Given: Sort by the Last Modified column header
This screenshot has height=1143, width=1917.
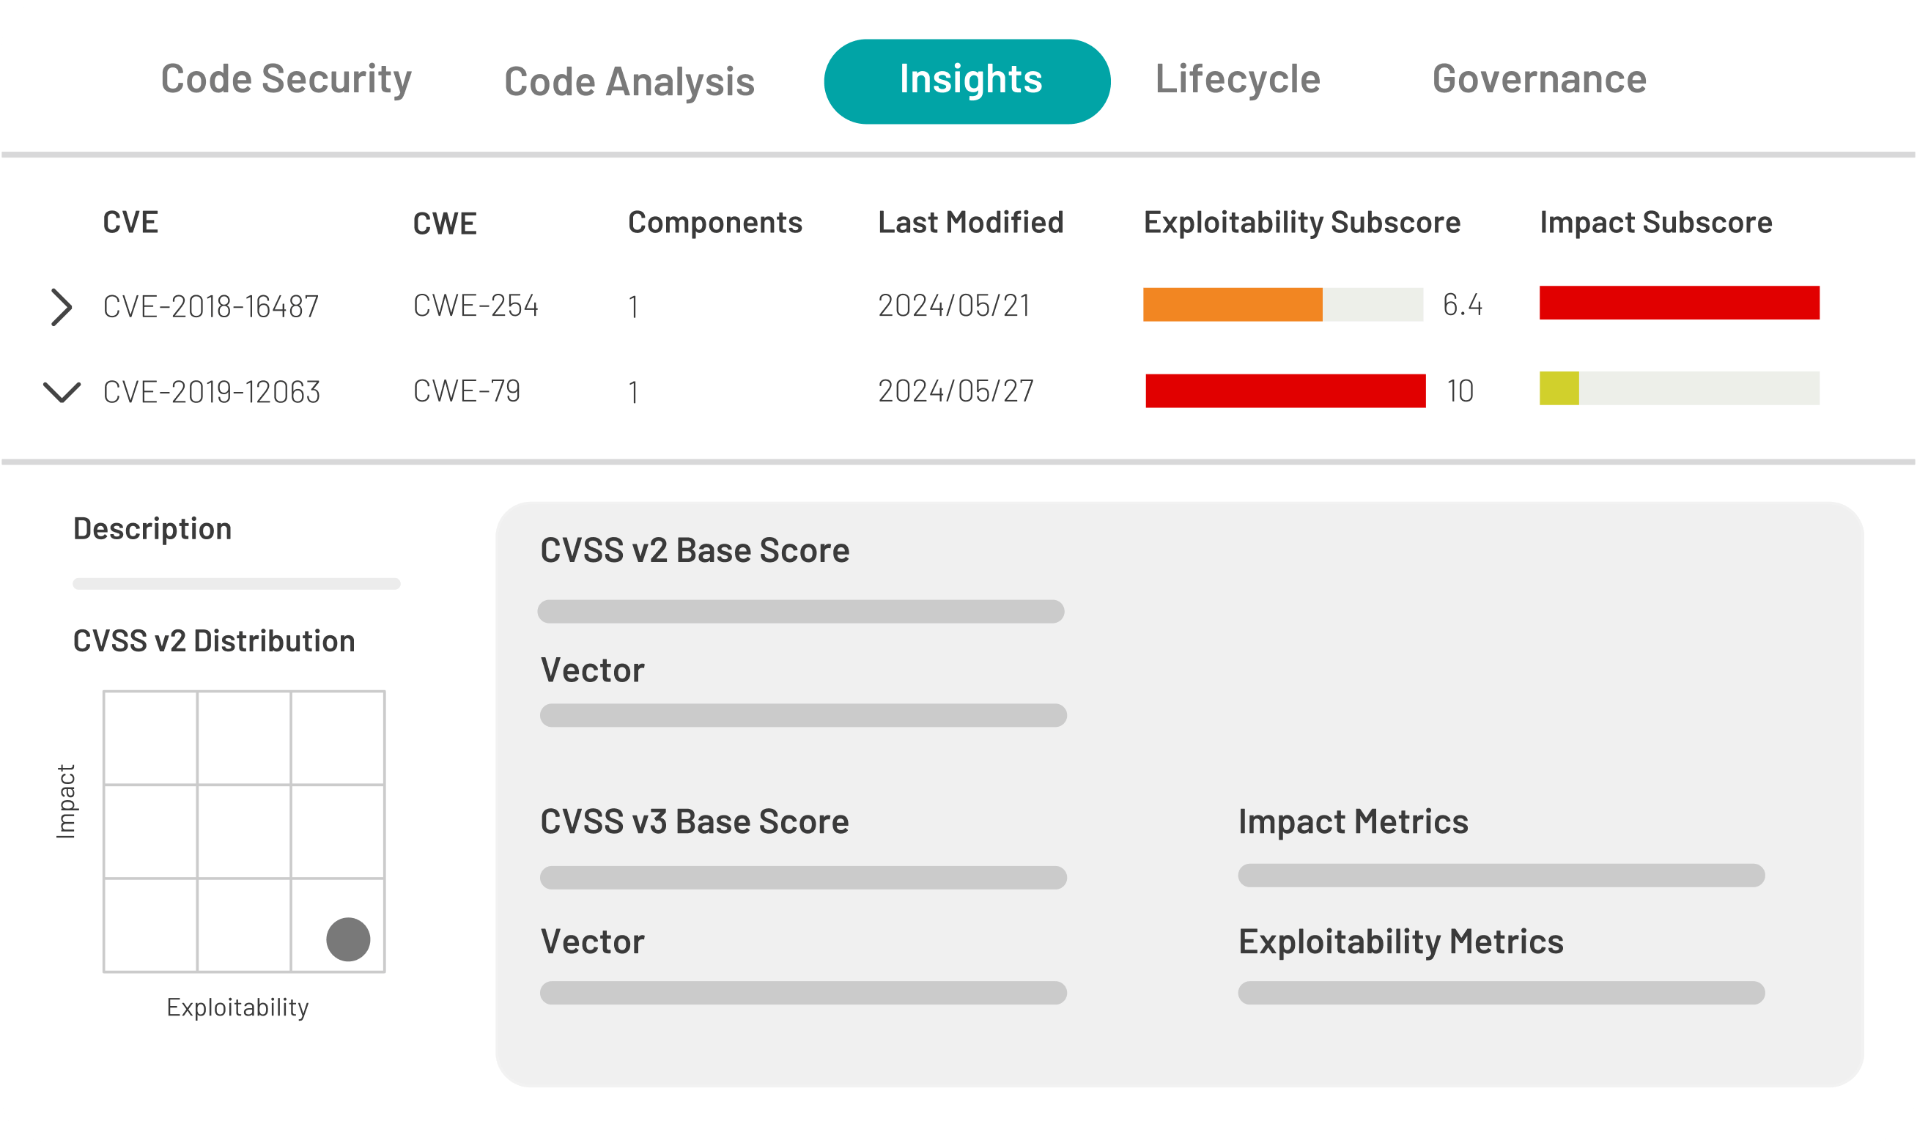Looking at the screenshot, I should click(971, 222).
